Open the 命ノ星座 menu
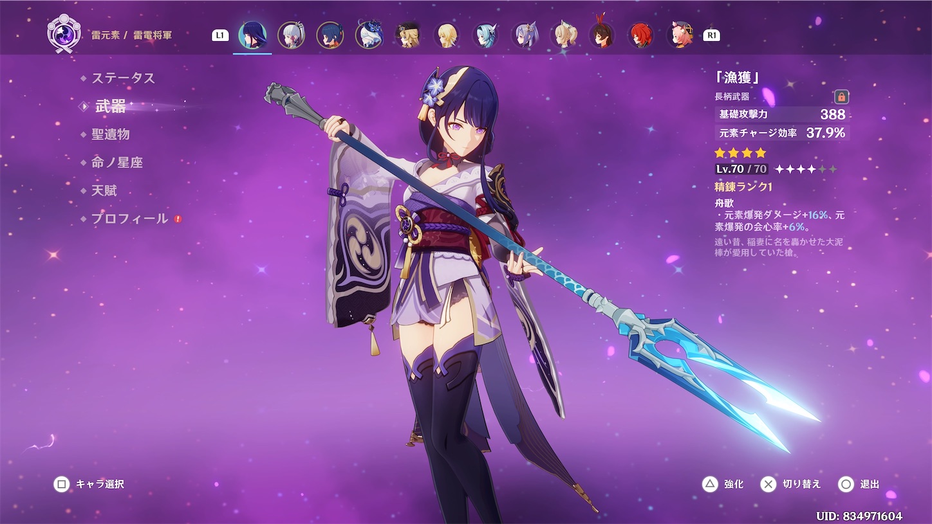 point(116,163)
